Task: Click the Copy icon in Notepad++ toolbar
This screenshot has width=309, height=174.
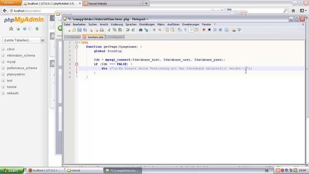Action: click(x=114, y=30)
